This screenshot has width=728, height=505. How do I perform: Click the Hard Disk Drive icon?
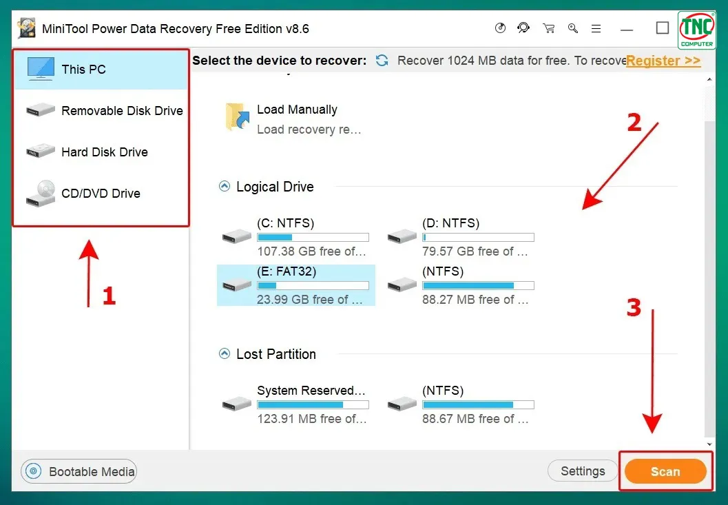coord(41,151)
